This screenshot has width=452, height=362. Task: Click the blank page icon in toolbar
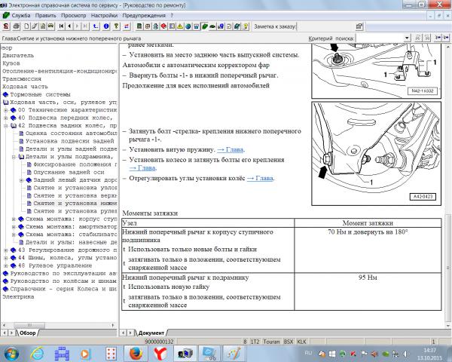point(26,26)
